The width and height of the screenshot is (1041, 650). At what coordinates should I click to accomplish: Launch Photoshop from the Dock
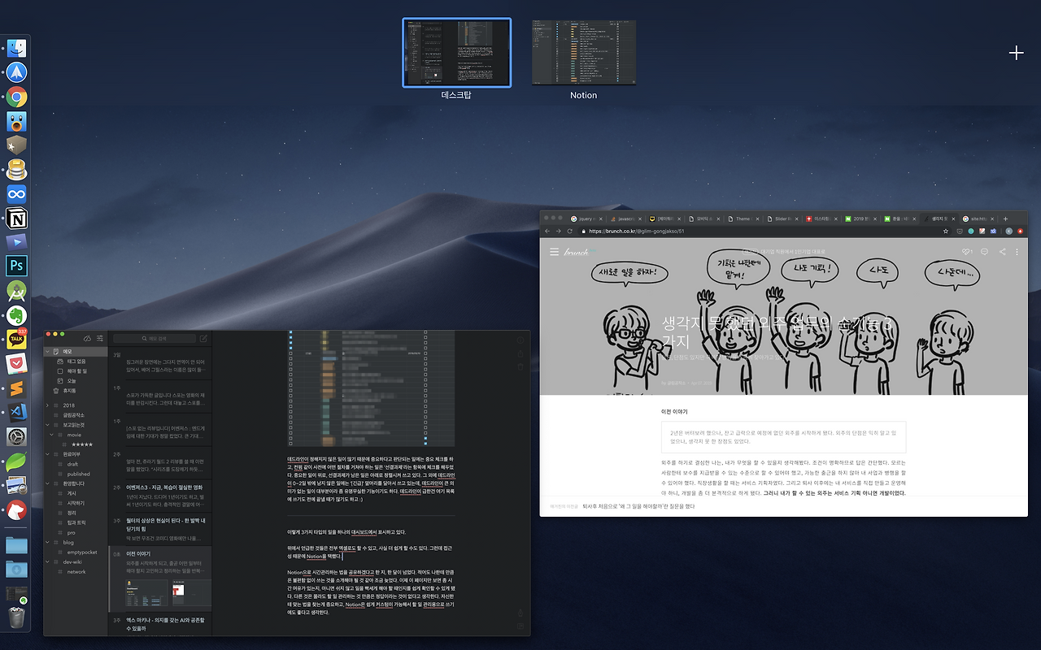(x=16, y=266)
